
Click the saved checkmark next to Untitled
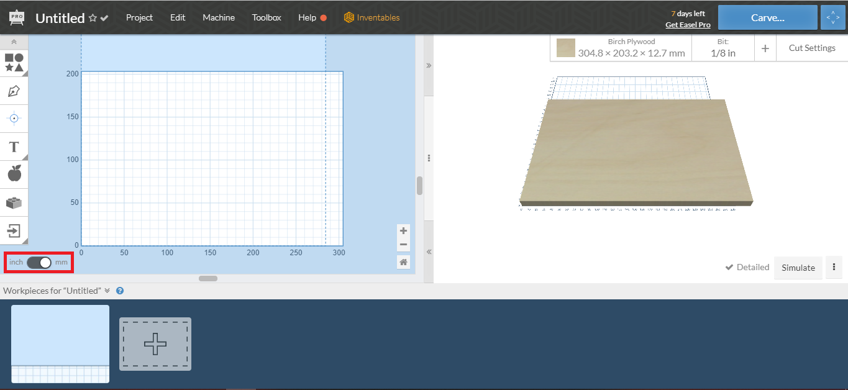click(104, 18)
